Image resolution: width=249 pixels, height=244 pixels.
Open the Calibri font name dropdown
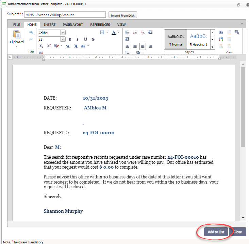coord(63,33)
